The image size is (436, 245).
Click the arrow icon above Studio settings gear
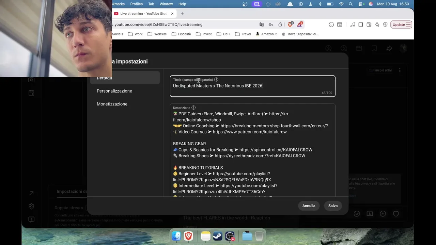(x=31, y=193)
